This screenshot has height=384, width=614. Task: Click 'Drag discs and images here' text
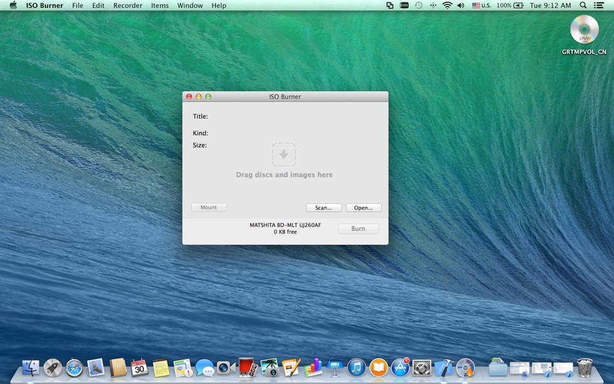point(284,175)
